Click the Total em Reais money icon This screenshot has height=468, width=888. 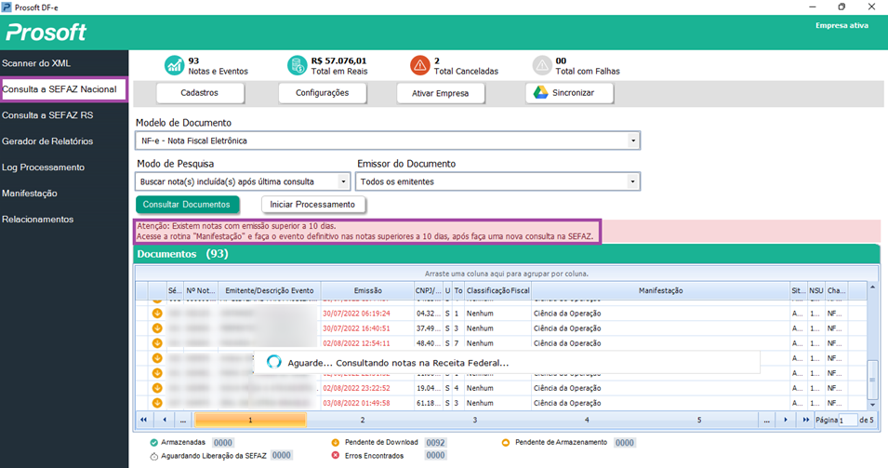(x=297, y=65)
